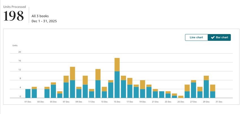Screen dimensions: 241x114
Task: Click the '8' y-axis label
Action: 20,79
